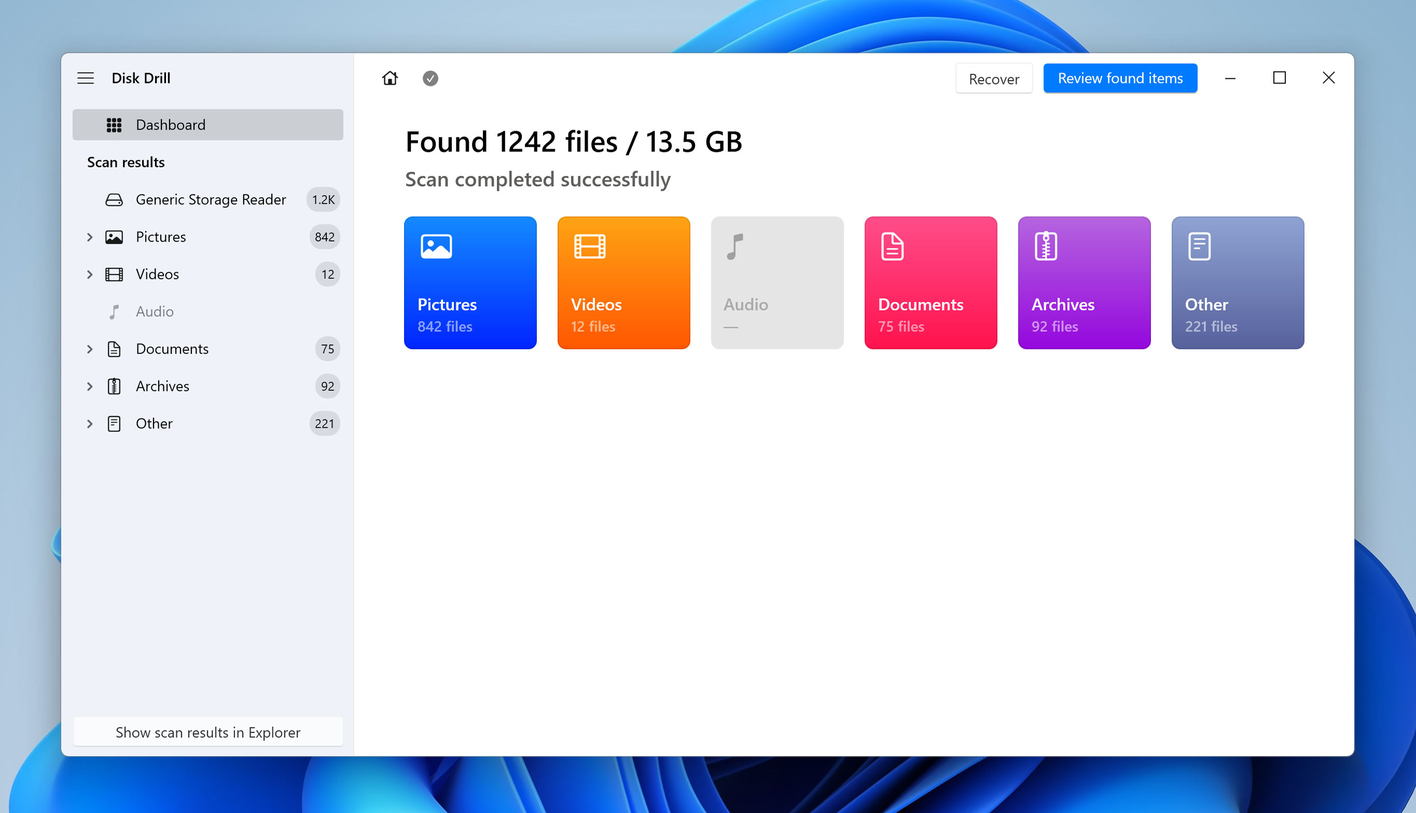Click Review found items button

click(1120, 79)
